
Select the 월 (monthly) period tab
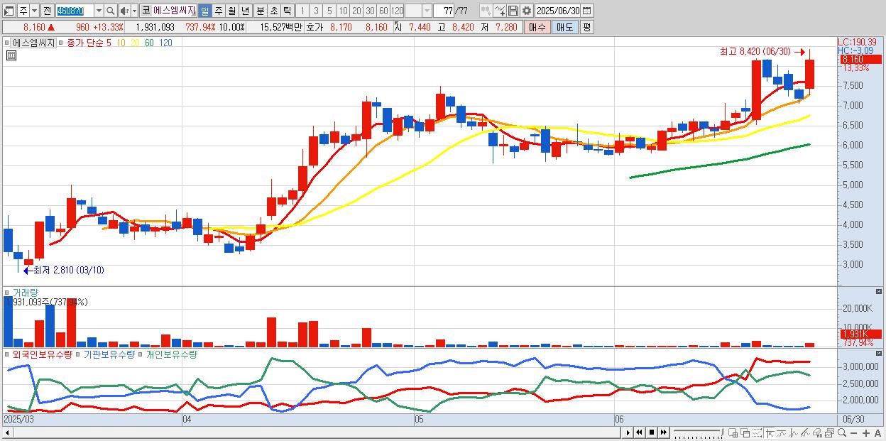pos(231,11)
